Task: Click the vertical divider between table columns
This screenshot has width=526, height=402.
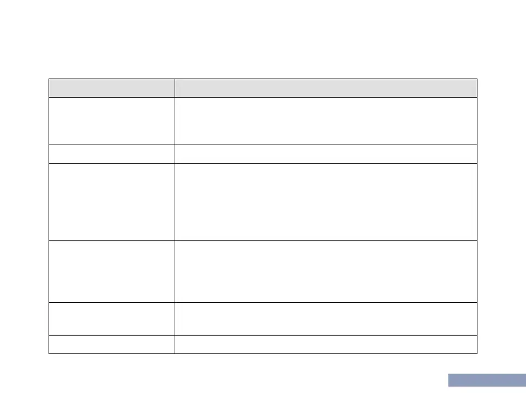Action: click(x=175, y=216)
